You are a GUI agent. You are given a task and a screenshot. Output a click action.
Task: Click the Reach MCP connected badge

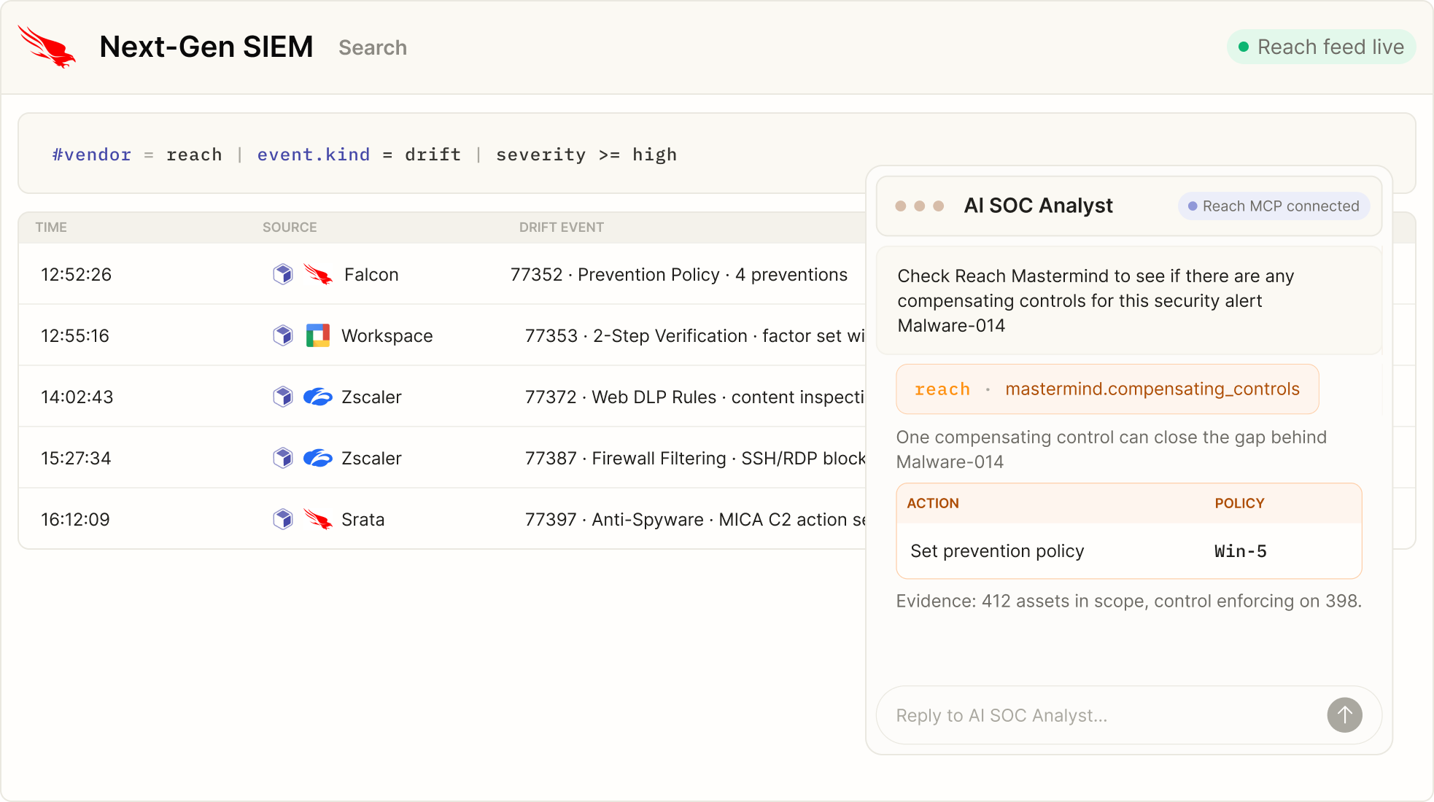[x=1274, y=206]
